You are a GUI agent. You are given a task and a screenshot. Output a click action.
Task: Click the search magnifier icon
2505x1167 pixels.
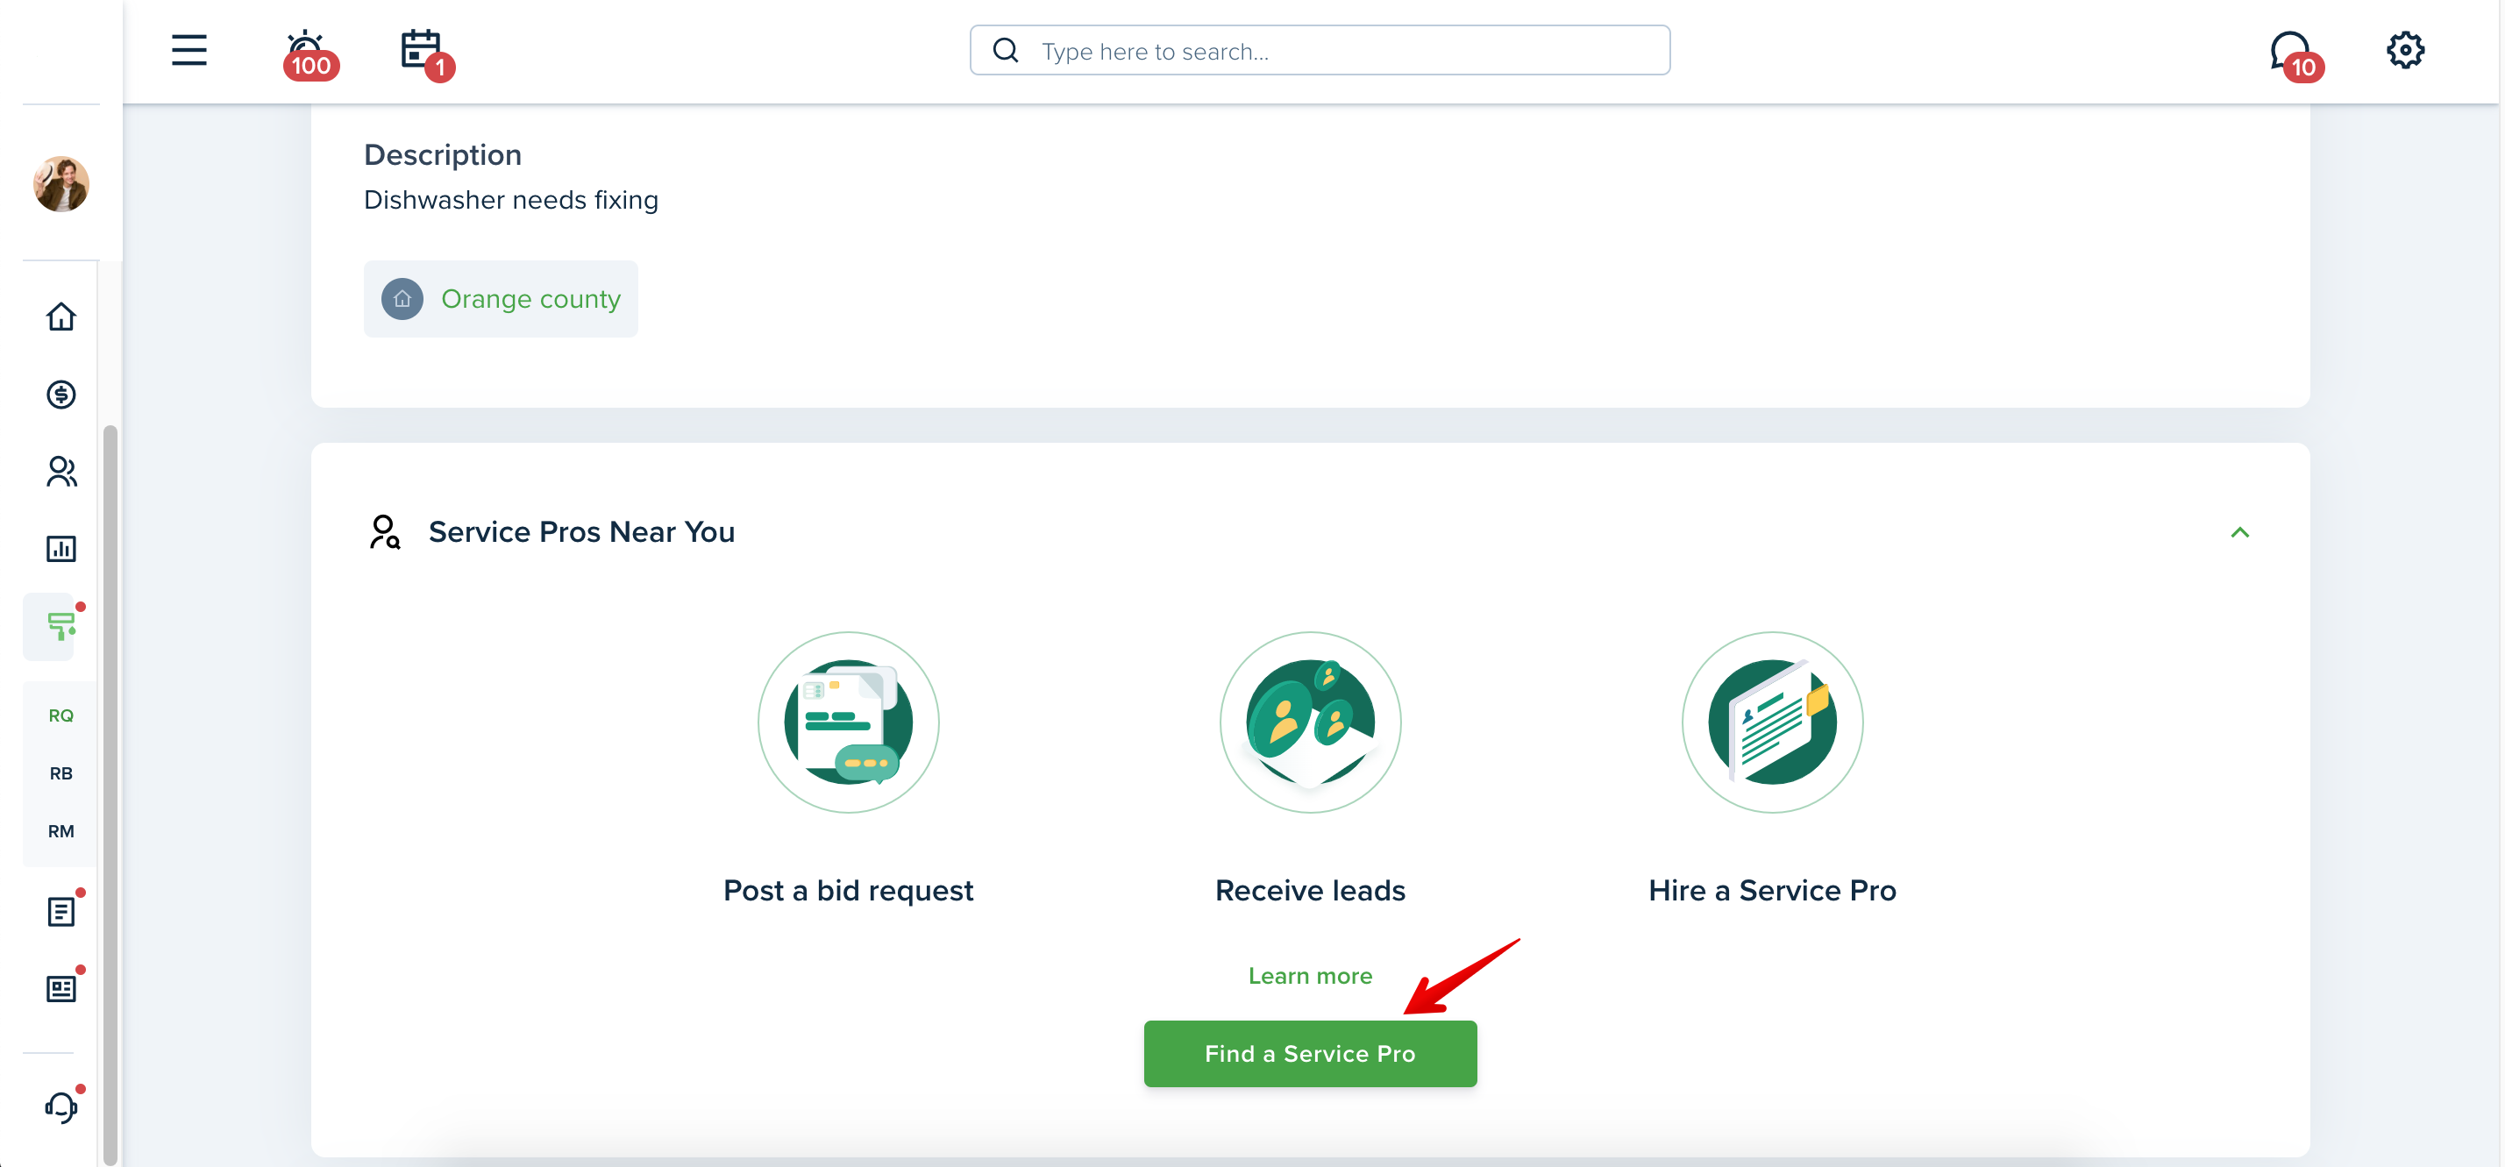[x=1006, y=51]
